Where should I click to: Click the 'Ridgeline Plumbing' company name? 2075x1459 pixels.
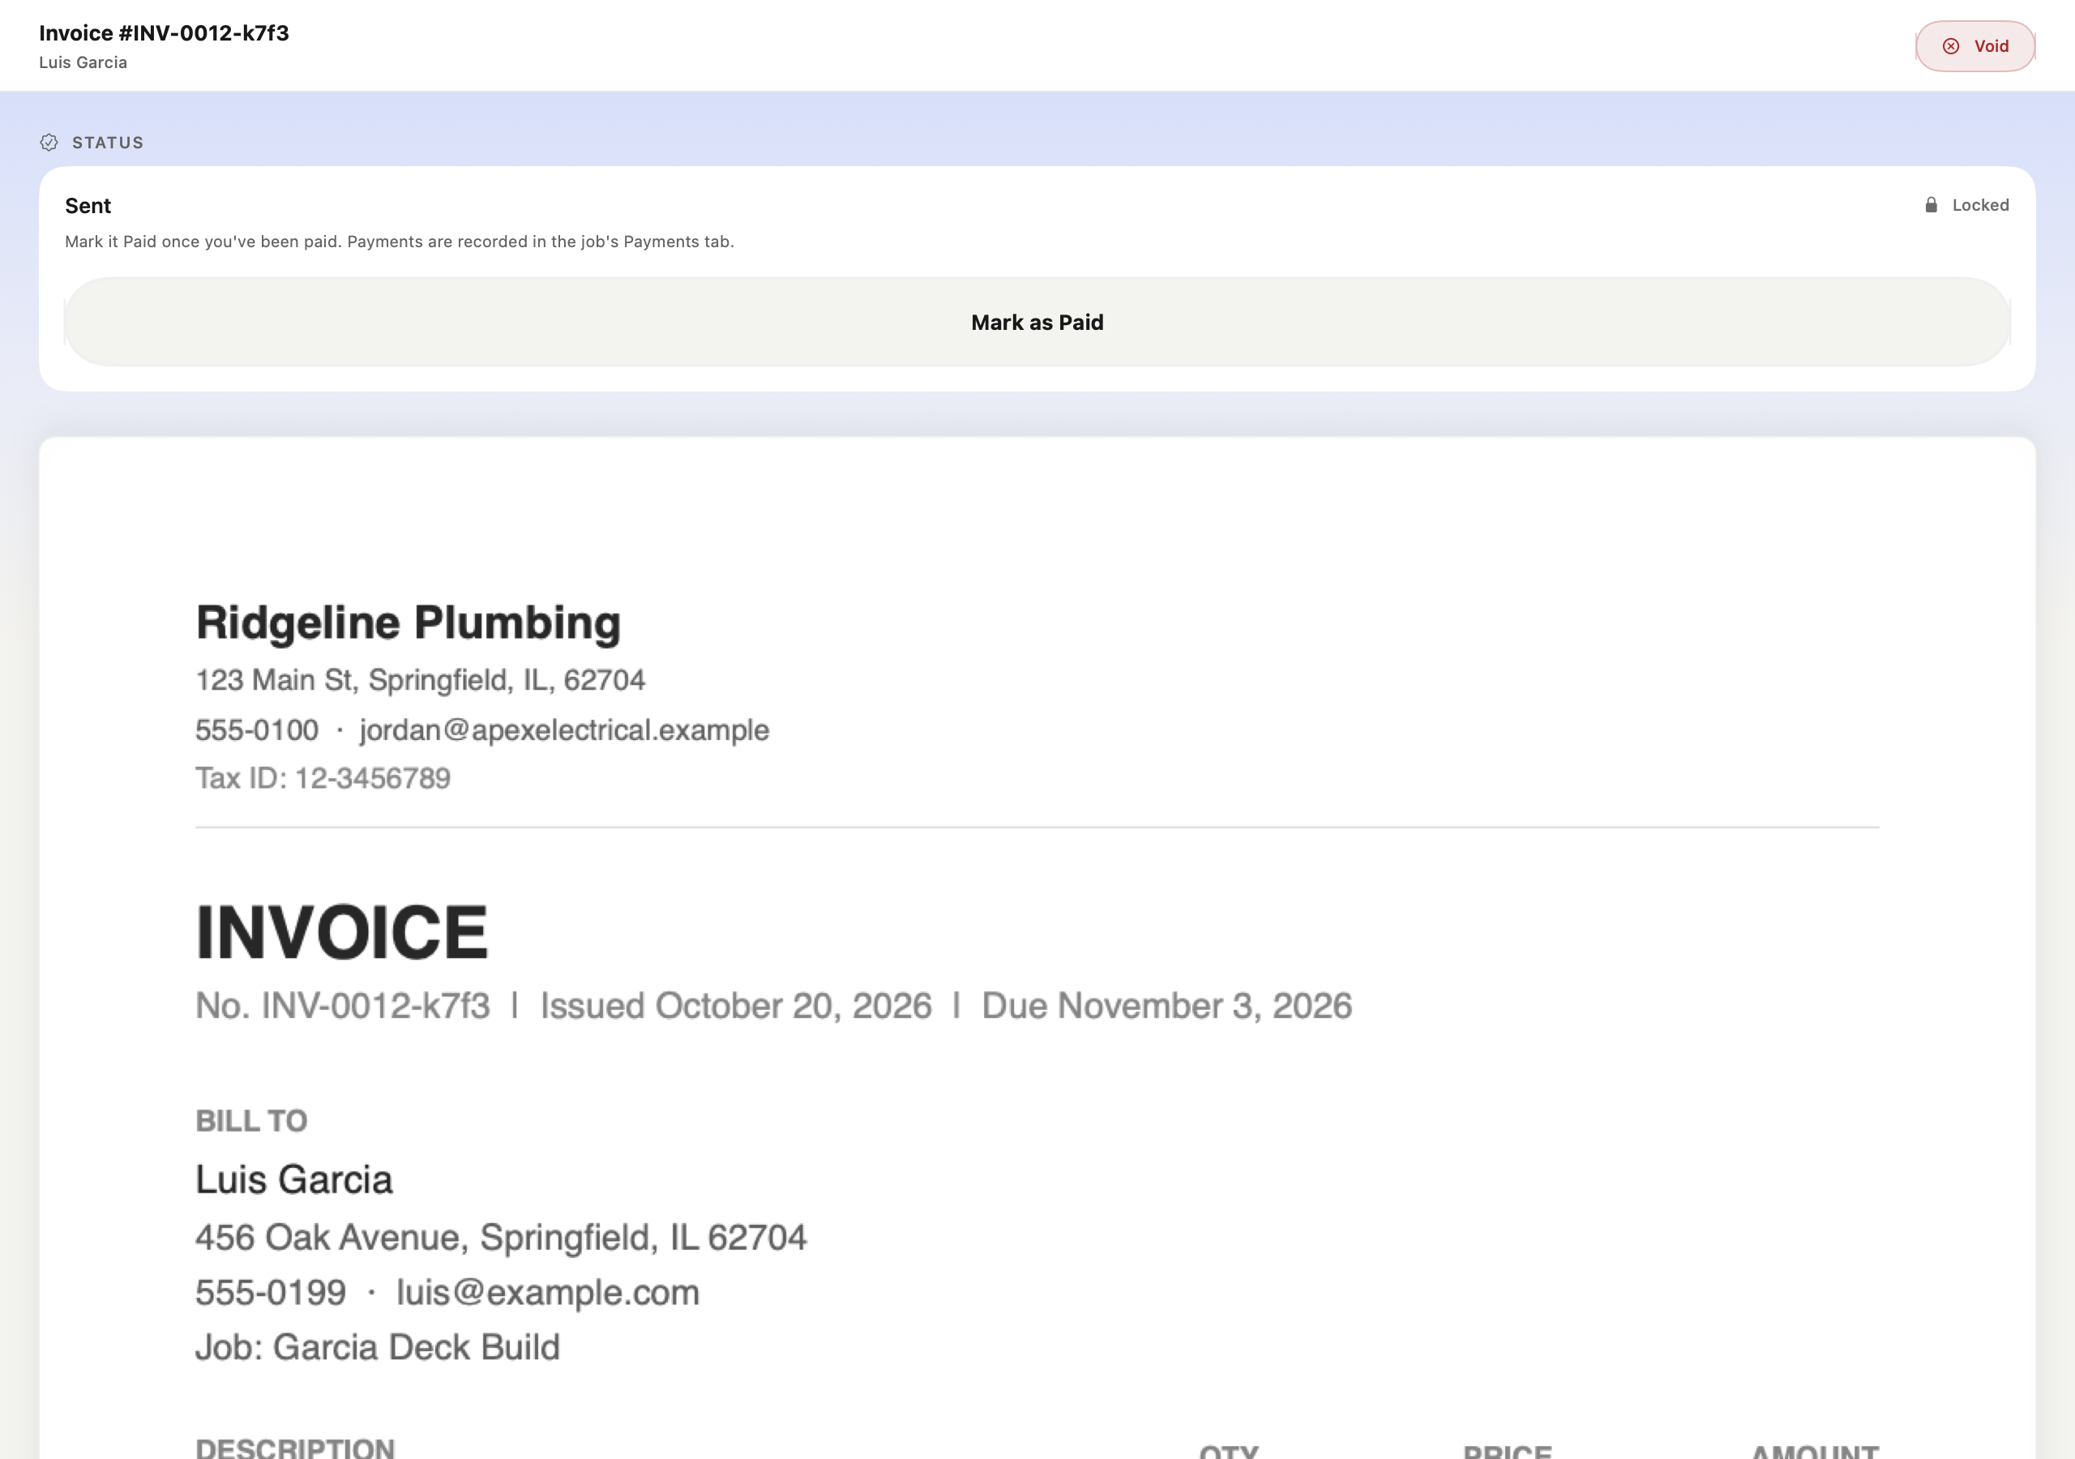pyautogui.click(x=409, y=623)
